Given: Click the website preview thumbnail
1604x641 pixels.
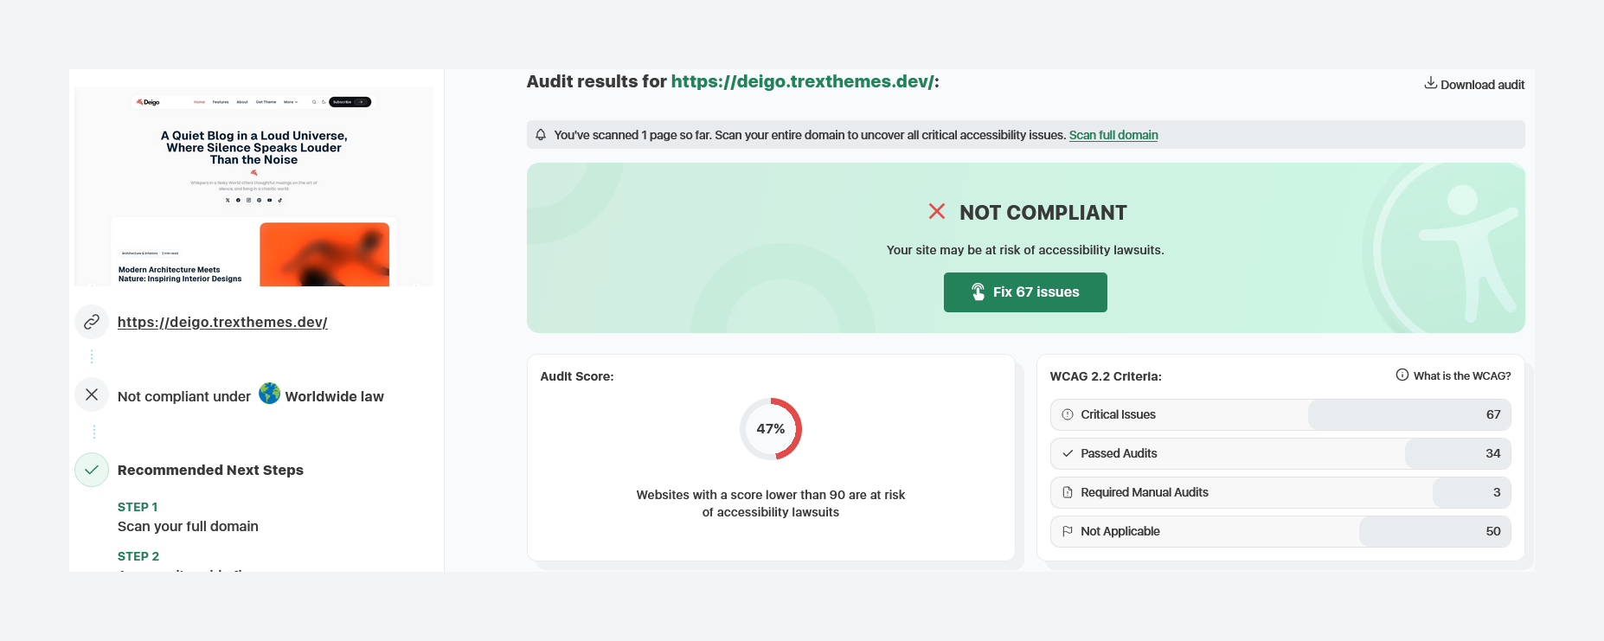Looking at the screenshot, I should point(253,186).
